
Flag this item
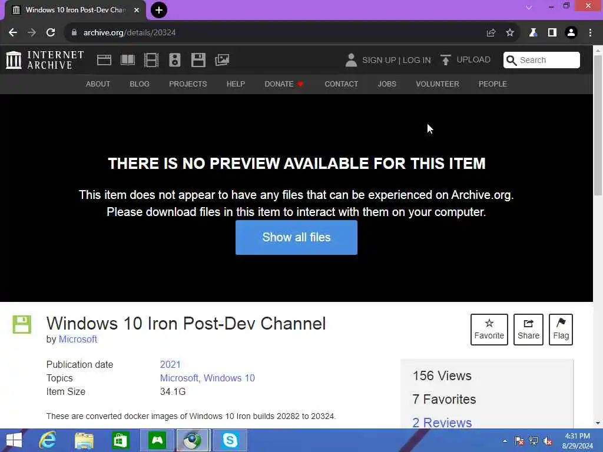(x=561, y=330)
